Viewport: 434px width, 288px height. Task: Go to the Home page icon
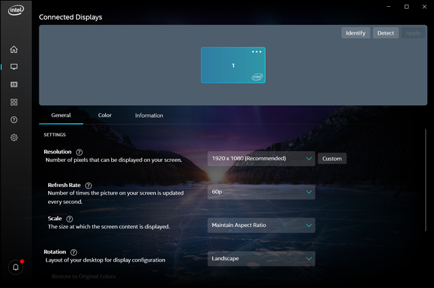[14, 49]
